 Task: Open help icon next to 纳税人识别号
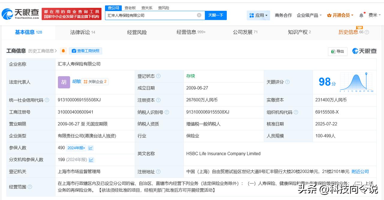point(167,112)
